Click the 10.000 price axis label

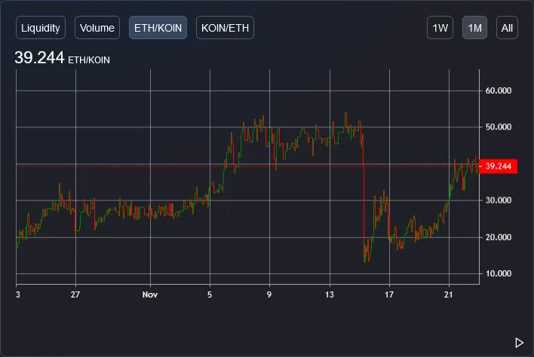pyautogui.click(x=499, y=273)
